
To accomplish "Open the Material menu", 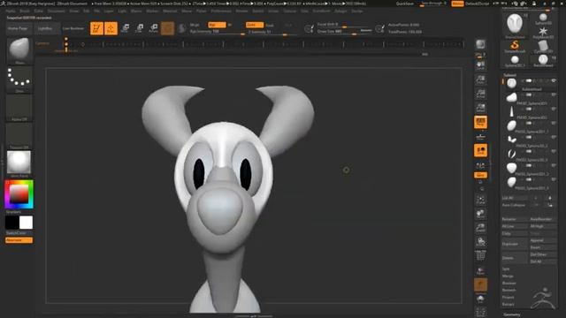I will click(170, 11).
